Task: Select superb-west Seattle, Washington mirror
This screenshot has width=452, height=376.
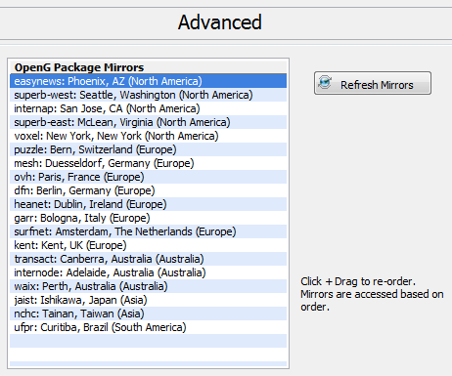Action: tap(148, 95)
